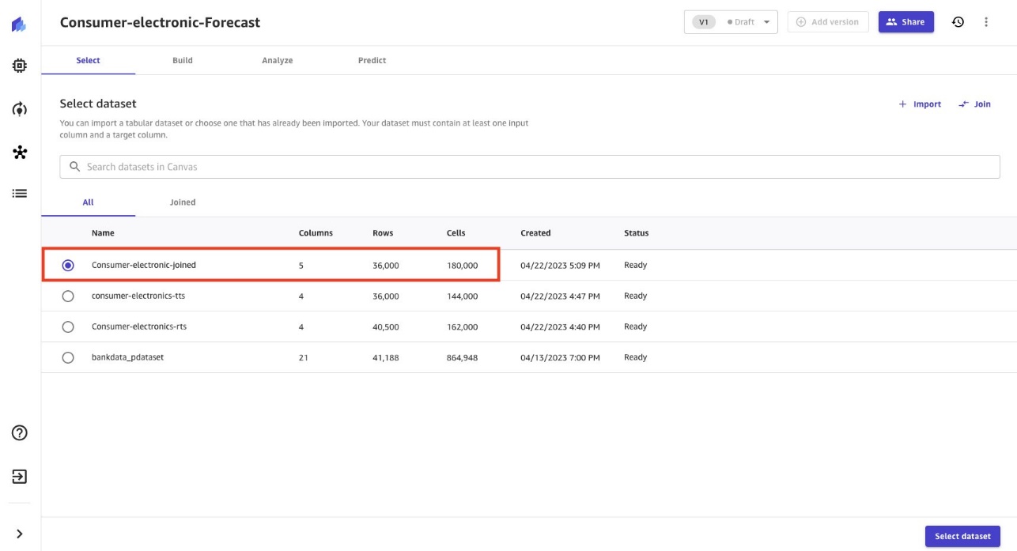Click the Consumer-electronics-rts dataset name
1017x551 pixels.
click(x=139, y=326)
